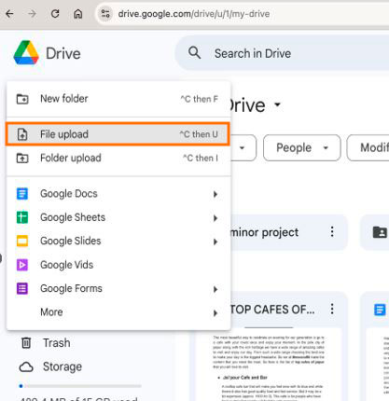Click the Google Drive logo
Viewport: 389px width, 401px height.
point(26,52)
